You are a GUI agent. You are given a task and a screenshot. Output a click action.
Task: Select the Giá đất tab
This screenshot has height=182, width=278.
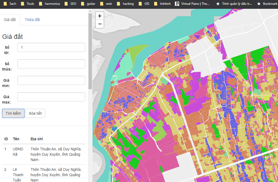click(x=10, y=20)
